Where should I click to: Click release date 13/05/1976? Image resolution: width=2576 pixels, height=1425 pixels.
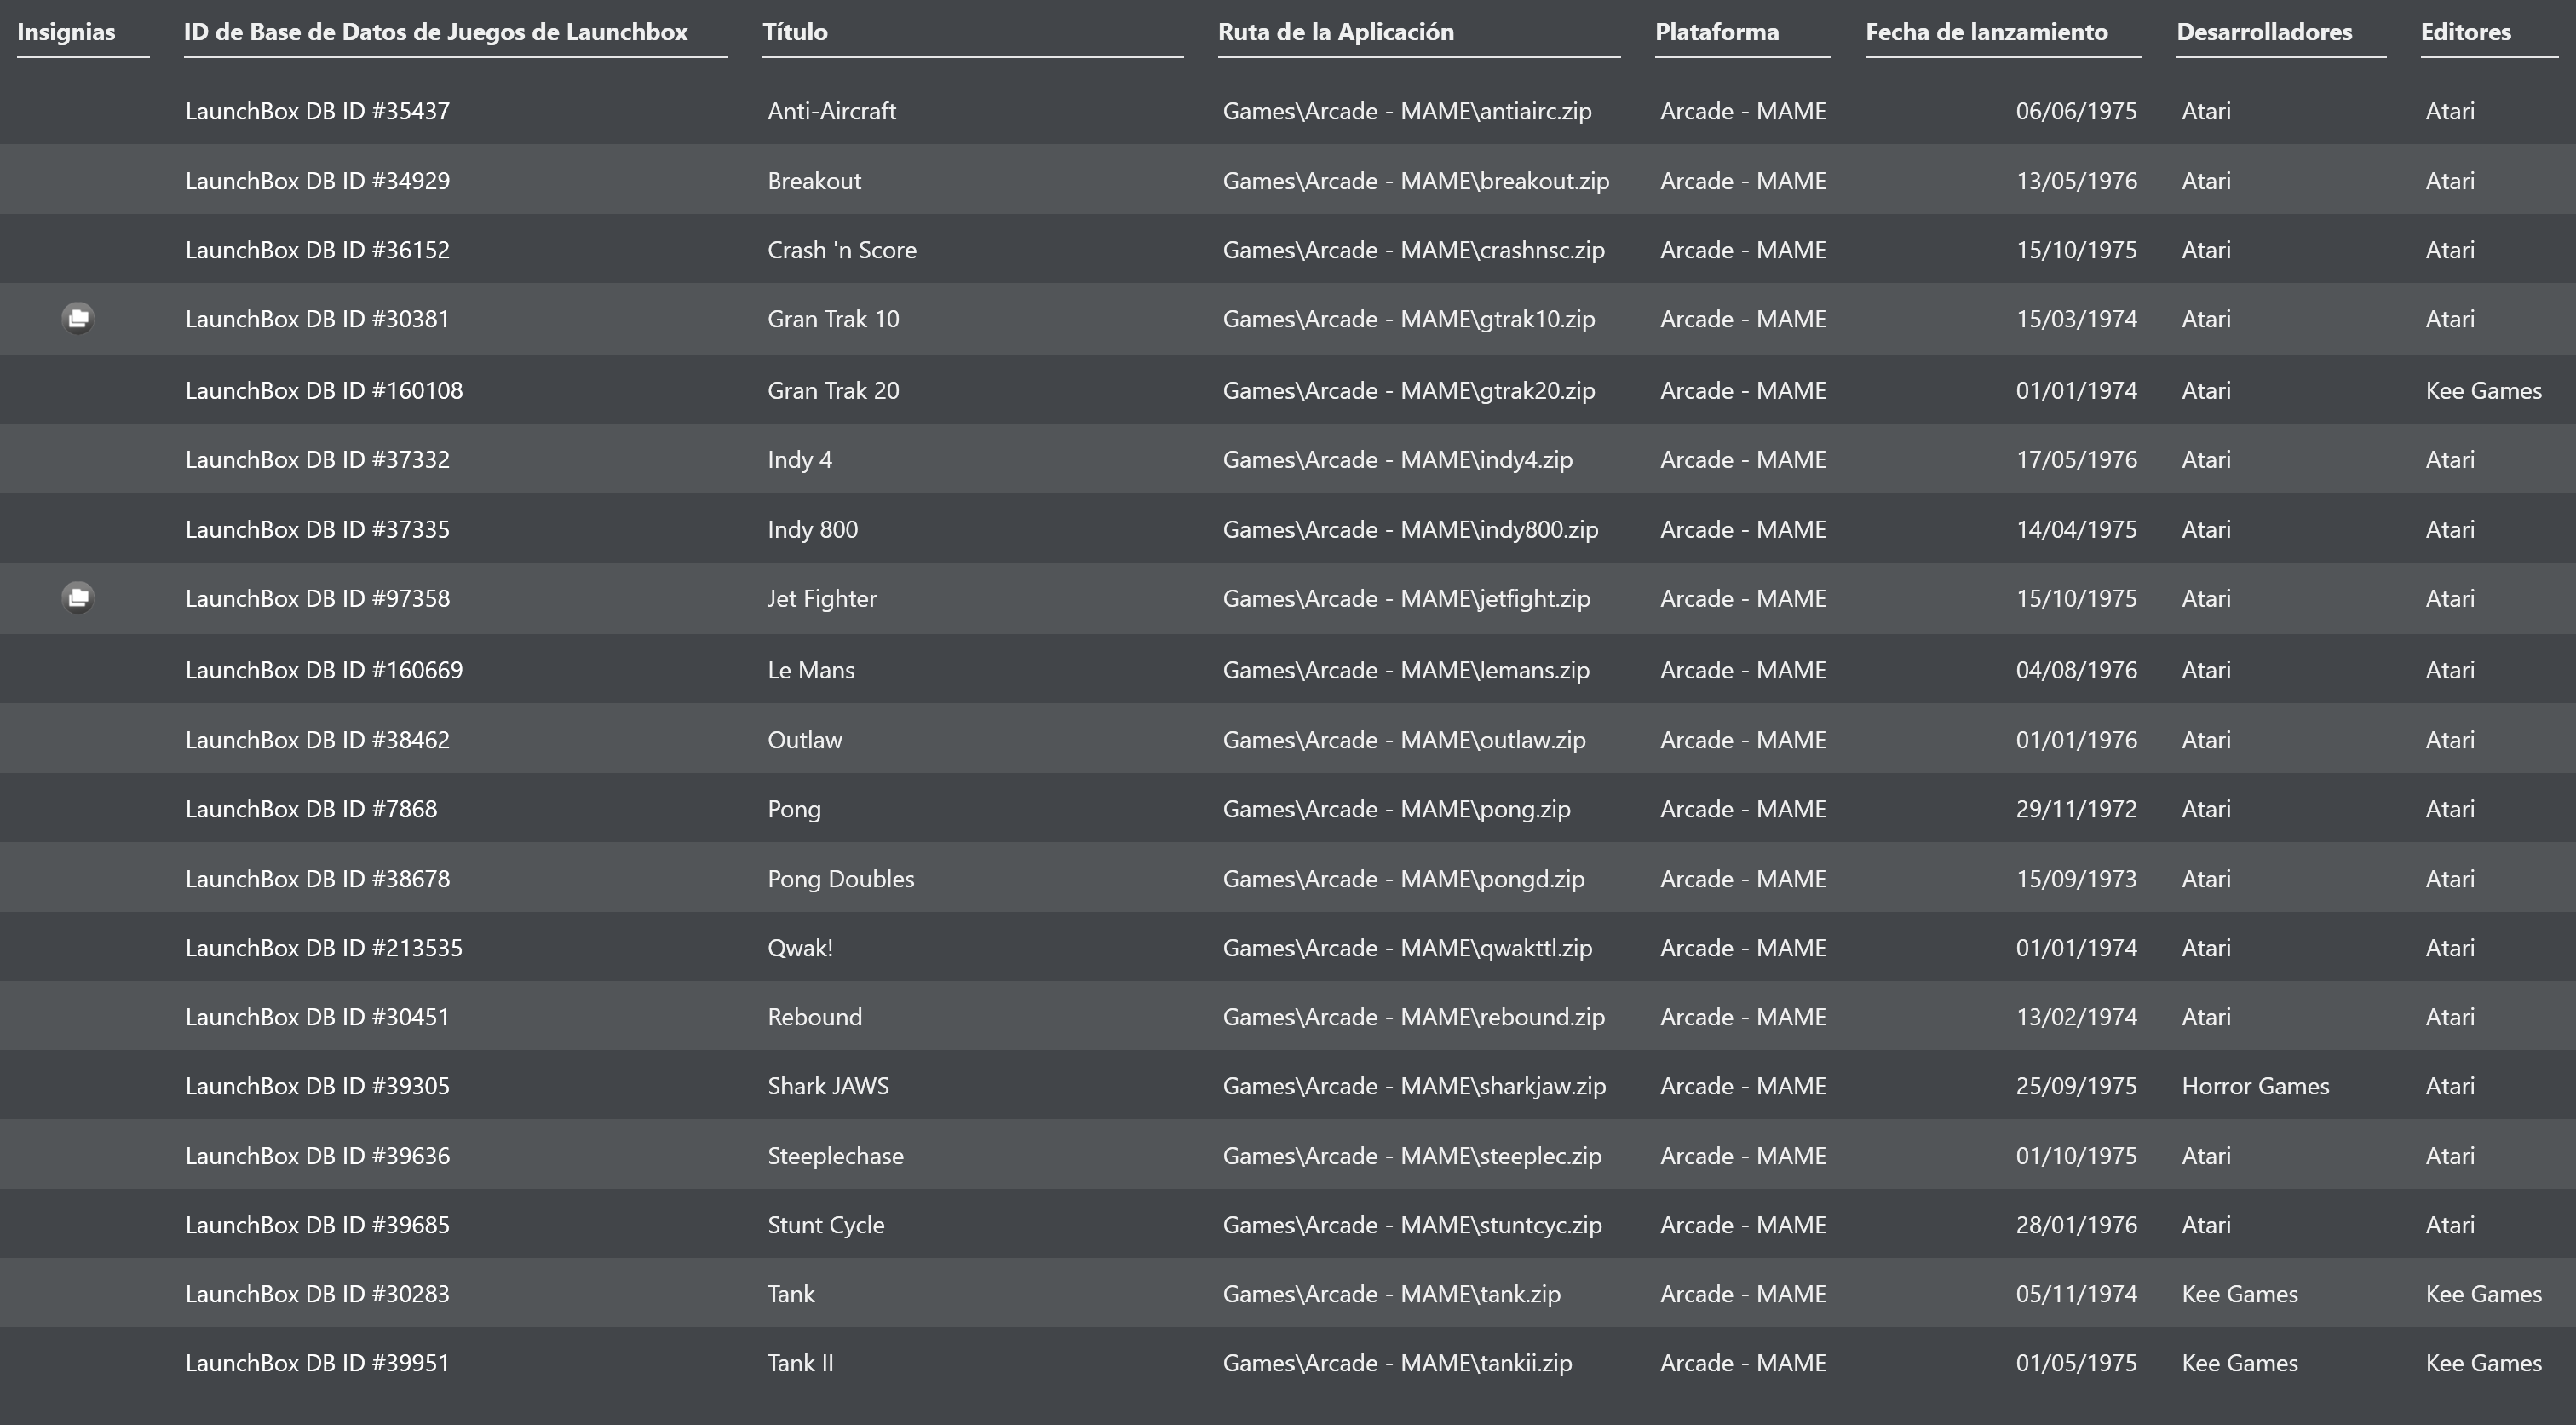coord(2076,182)
